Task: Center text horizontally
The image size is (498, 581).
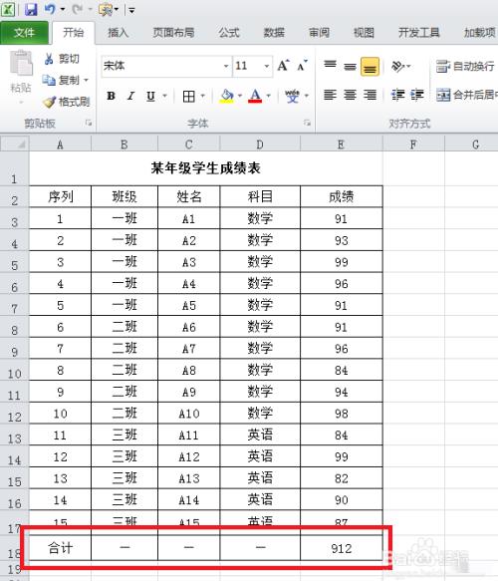Action: pyautogui.click(x=350, y=96)
